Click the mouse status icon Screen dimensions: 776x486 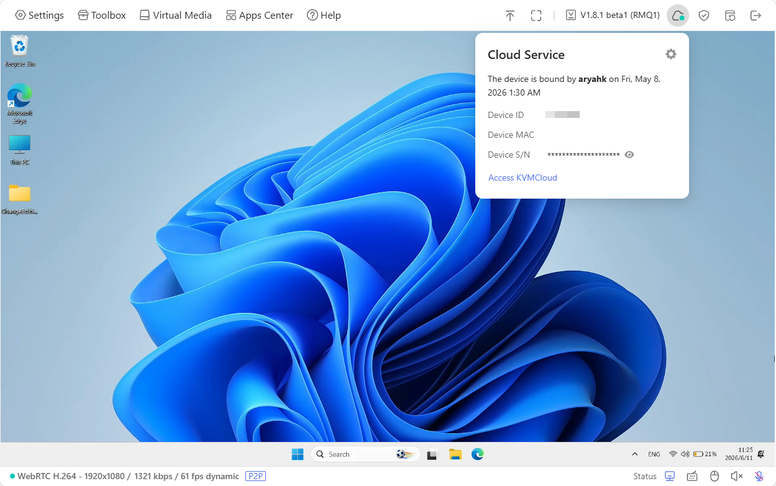714,476
